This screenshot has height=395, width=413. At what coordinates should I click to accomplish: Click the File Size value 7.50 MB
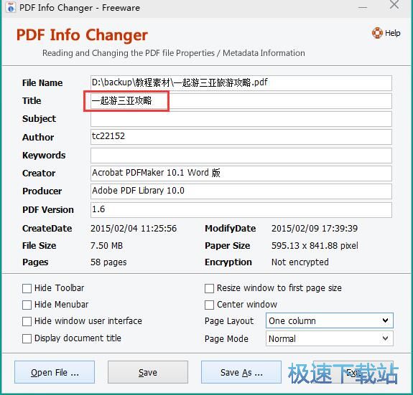pos(107,245)
